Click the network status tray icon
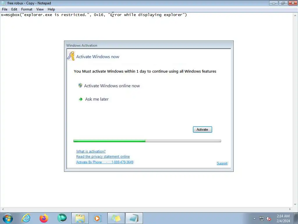The width and height of the screenshot is (298, 224). (x=262, y=219)
